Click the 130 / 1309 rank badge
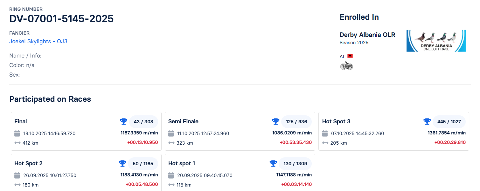Image resolution: width=480 pixels, height=191 pixels. coord(295,164)
